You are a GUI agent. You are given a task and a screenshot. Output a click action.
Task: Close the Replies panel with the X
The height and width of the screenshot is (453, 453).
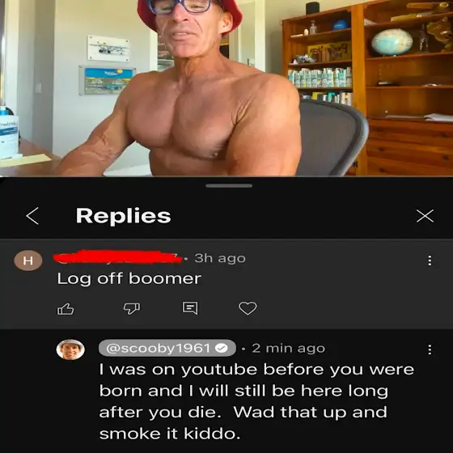point(425,216)
